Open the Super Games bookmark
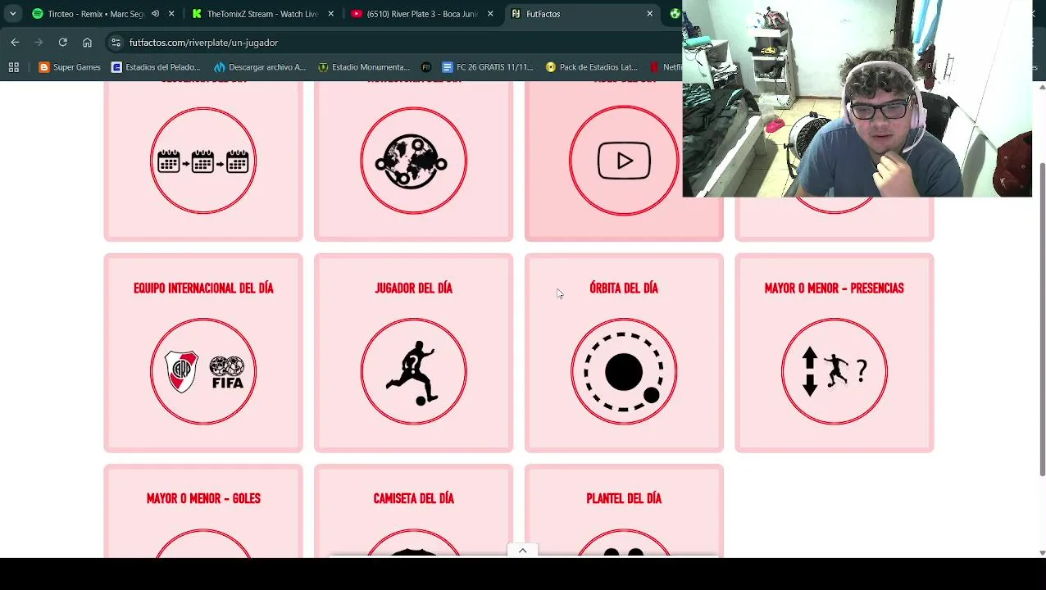1046x590 pixels. click(70, 67)
